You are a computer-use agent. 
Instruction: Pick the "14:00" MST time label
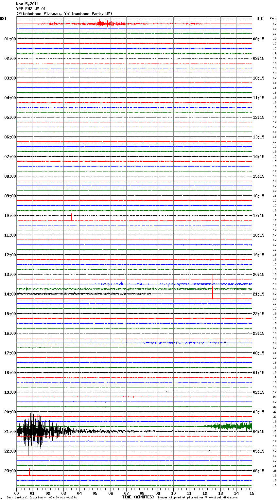pos(10,294)
